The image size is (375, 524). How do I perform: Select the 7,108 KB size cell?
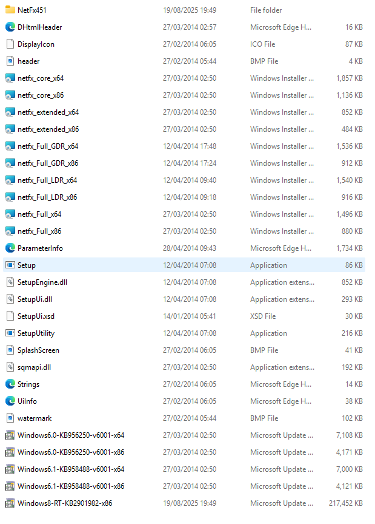coord(350,435)
